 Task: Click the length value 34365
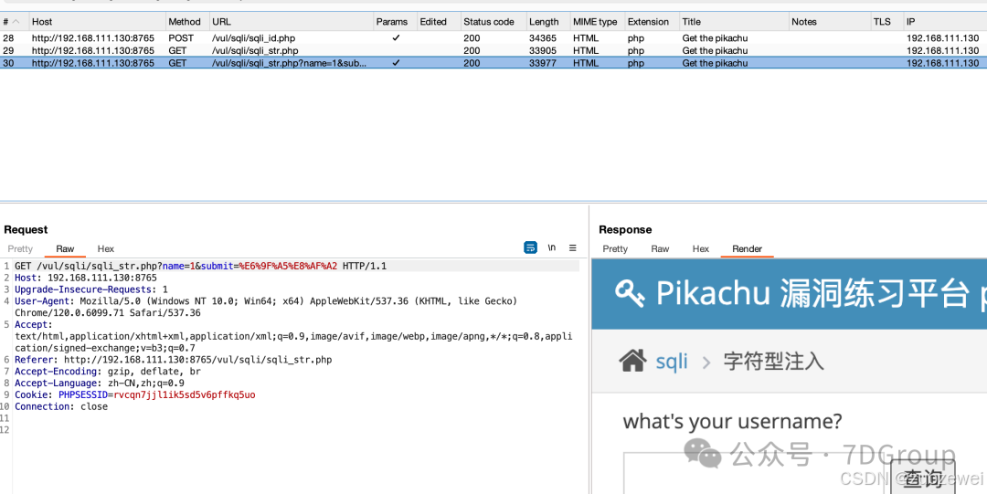543,37
